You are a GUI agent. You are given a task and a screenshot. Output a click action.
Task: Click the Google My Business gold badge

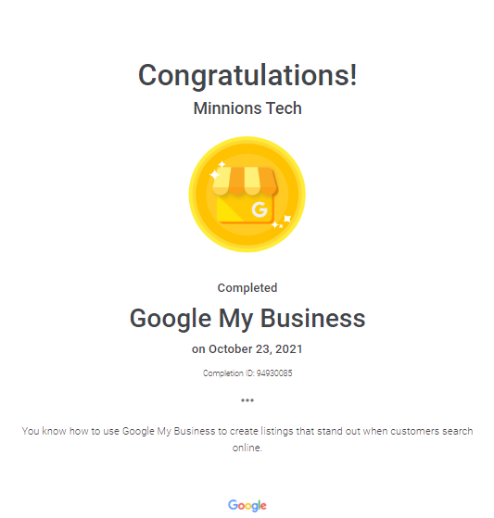tap(247, 195)
